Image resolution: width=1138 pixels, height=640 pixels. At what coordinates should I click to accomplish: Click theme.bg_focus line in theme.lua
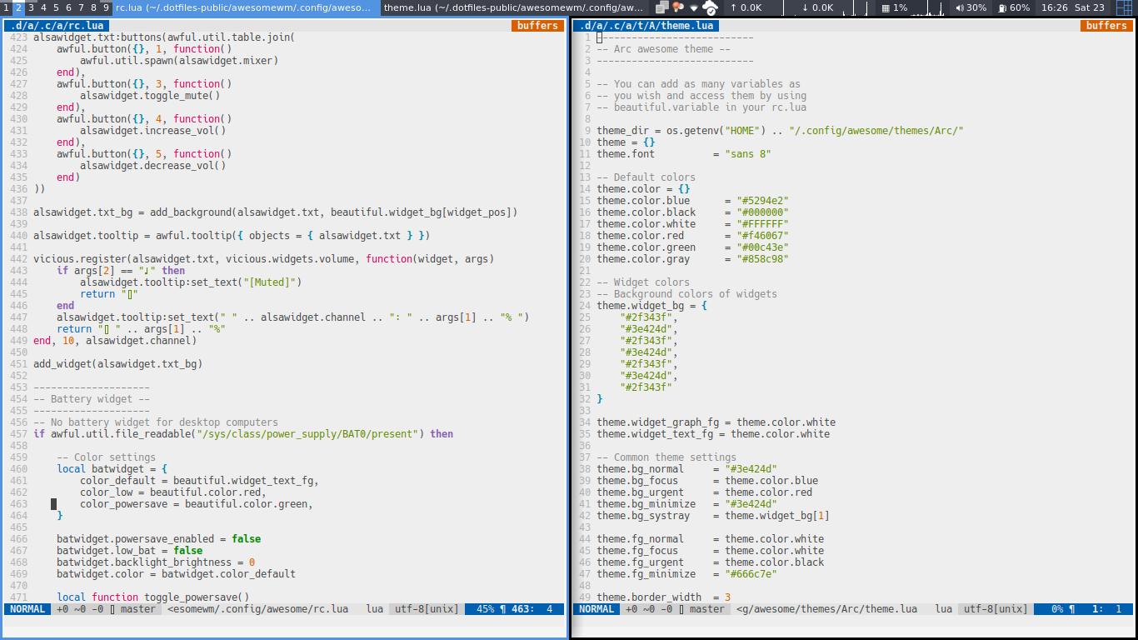point(707,481)
